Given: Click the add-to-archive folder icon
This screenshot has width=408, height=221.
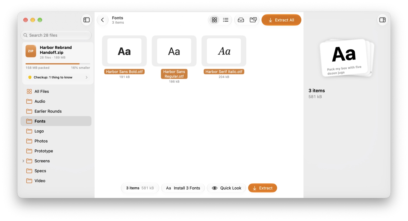Looking at the screenshot, I should click(x=253, y=20).
